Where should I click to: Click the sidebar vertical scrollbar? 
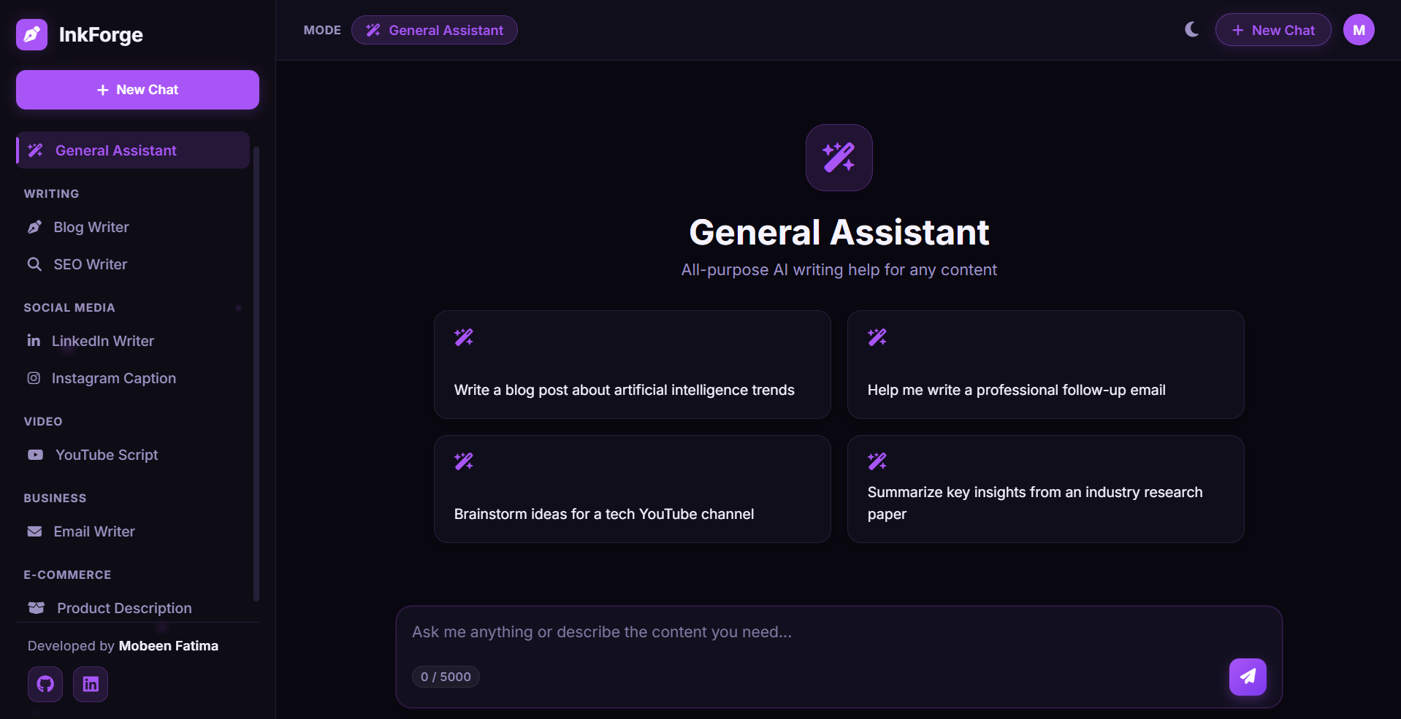click(x=256, y=373)
